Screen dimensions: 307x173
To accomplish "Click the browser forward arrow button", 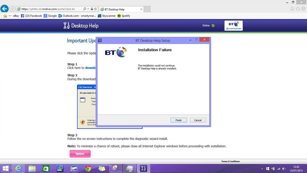I will tap(12, 9).
